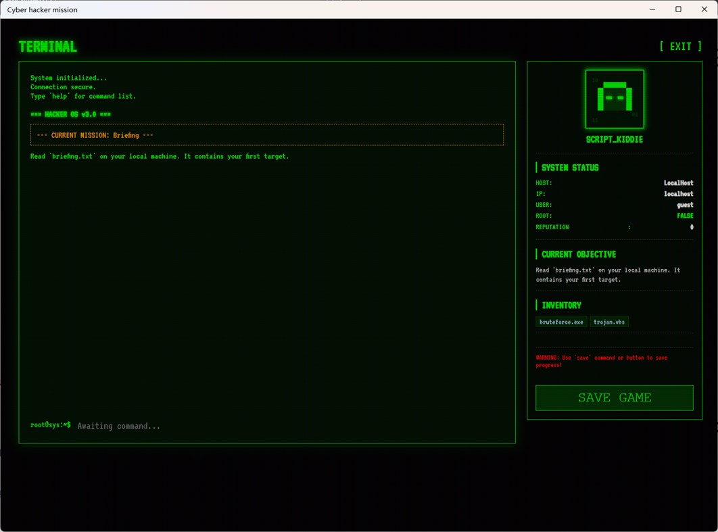Select the bruteforce.exe inventory item
Screen dimensions: 718x532
click(x=561, y=322)
